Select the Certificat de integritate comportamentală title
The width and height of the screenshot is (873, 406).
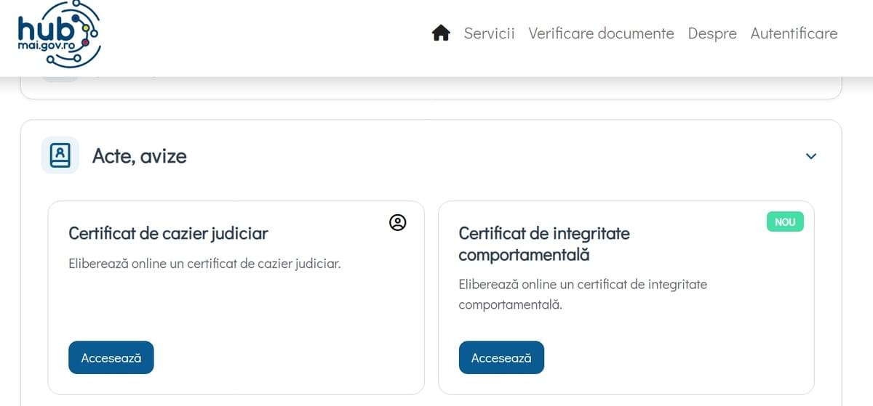(x=544, y=244)
